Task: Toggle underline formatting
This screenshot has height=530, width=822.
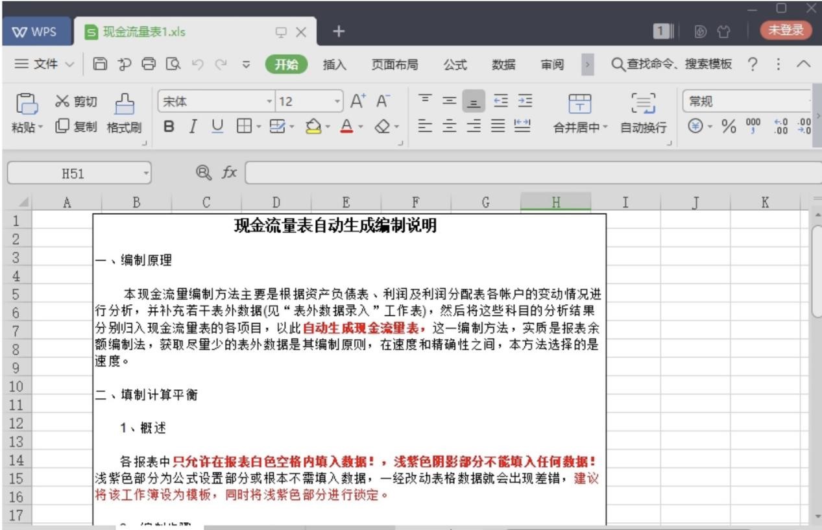Action: tap(216, 126)
